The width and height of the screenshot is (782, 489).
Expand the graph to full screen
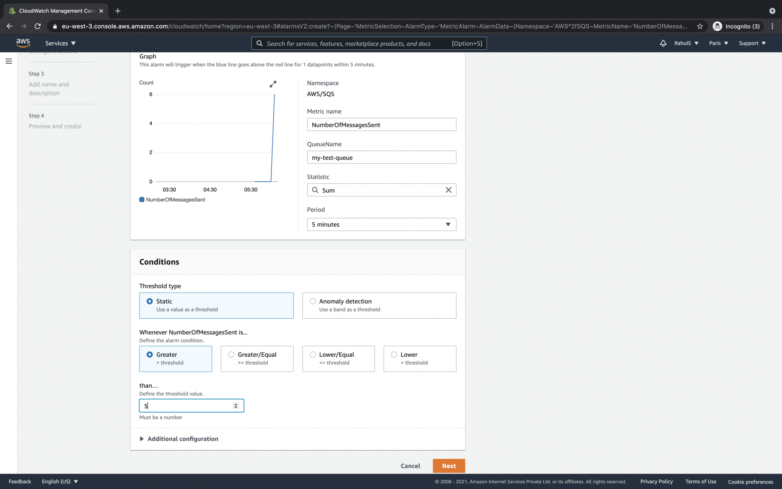click(273, 84)
